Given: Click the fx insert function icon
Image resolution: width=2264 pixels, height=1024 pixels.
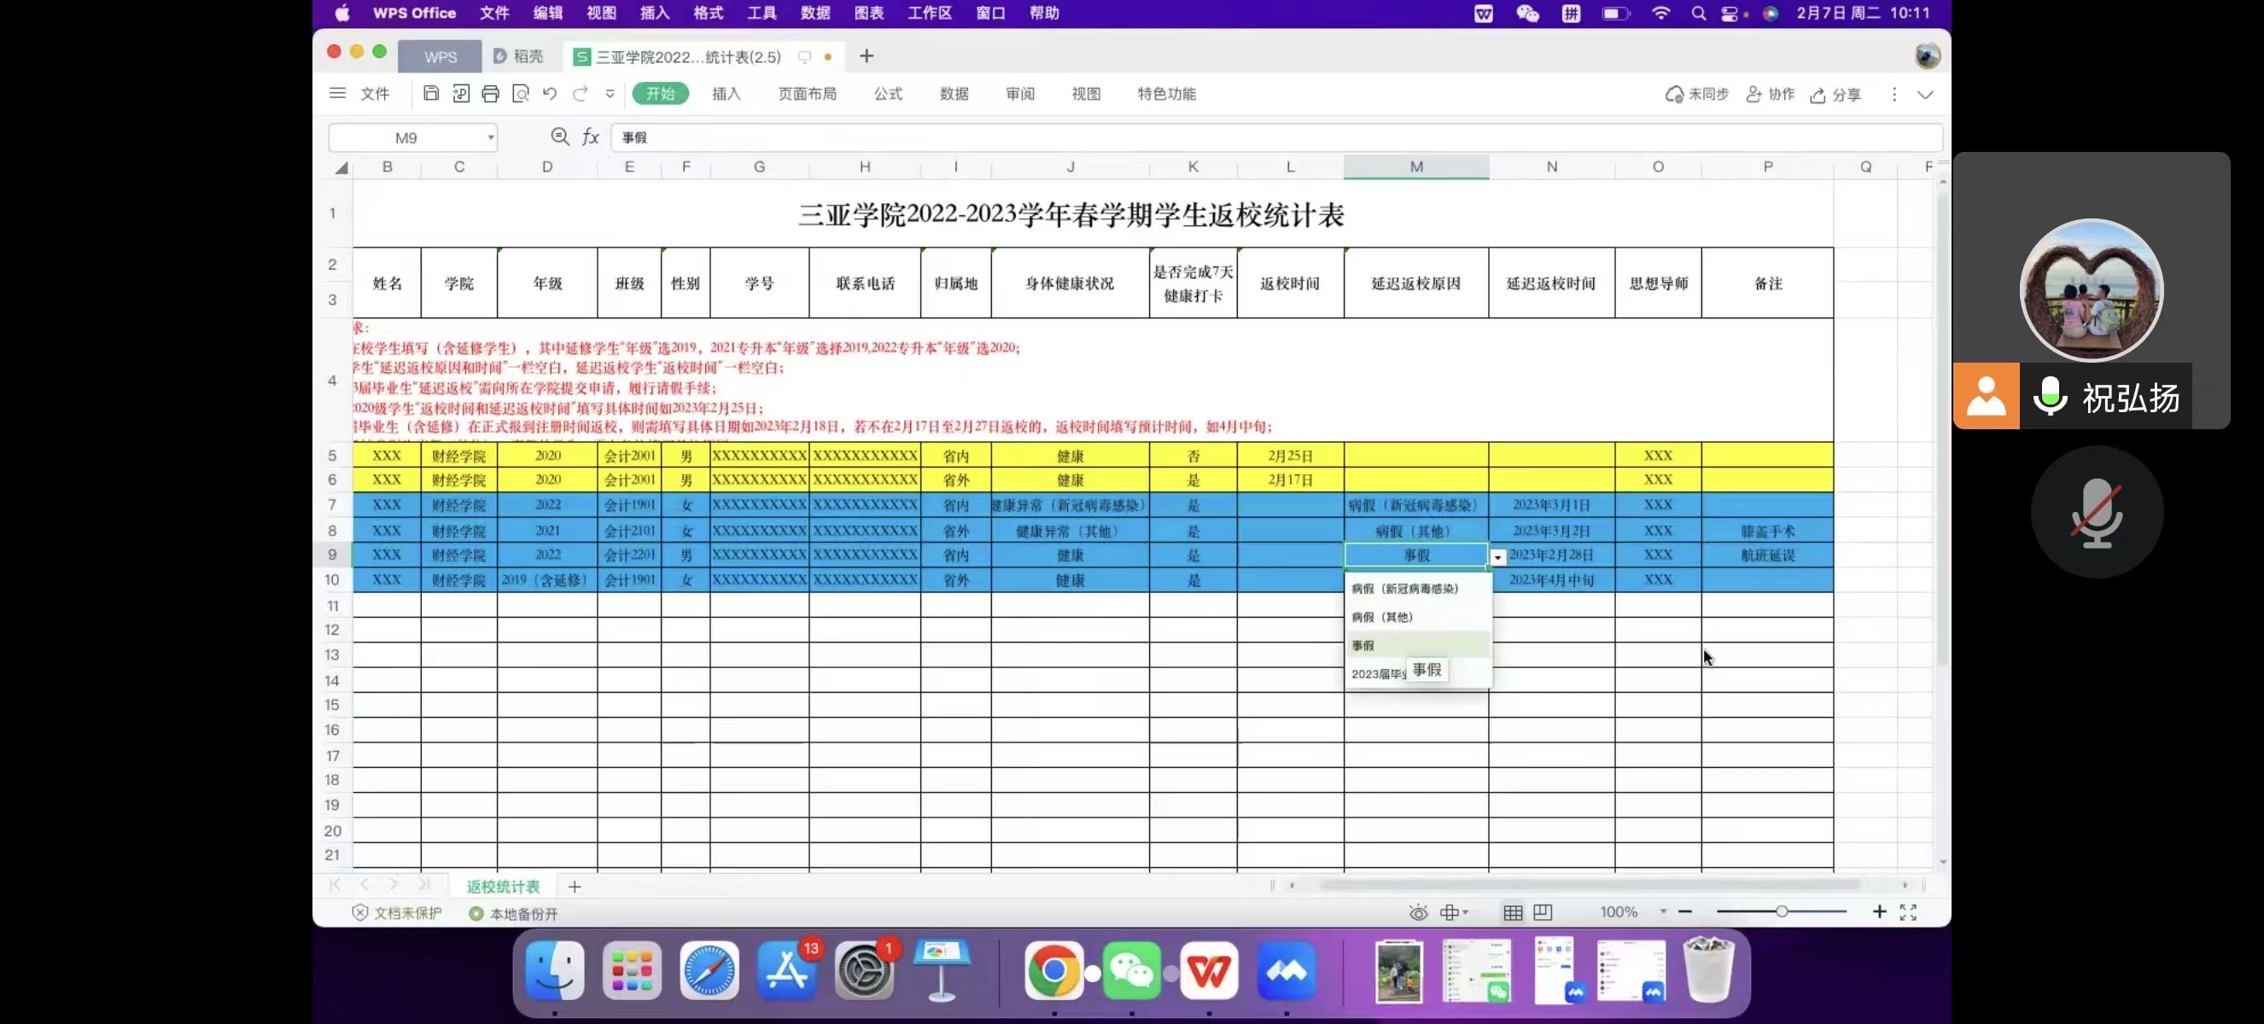Looking at the screenshot, I should [x=591, y=137].
